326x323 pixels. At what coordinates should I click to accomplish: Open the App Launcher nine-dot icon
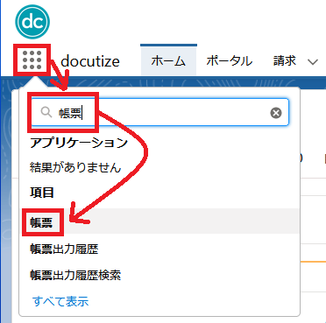[x=32, y=60]
